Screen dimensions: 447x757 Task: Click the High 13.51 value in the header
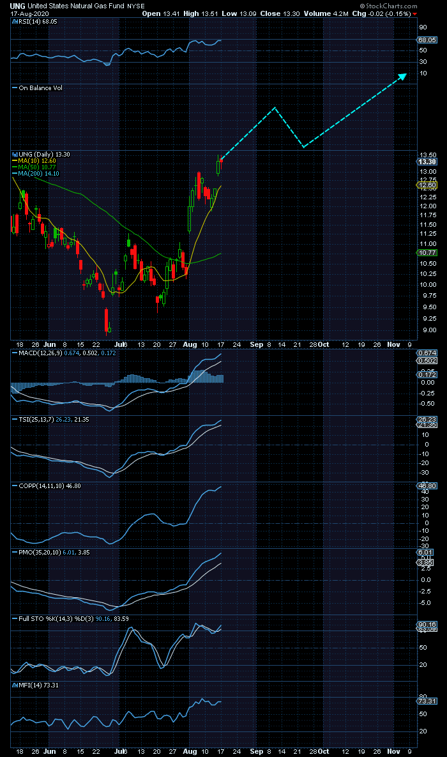[x=200, y=13]
